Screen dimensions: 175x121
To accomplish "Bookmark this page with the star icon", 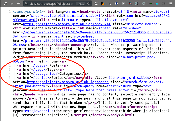I will click(x=89, y=4).
